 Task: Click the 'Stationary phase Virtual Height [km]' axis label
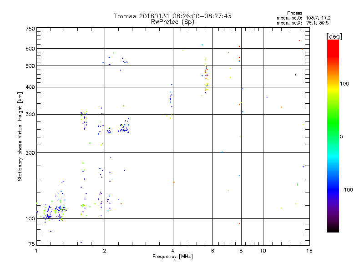(20, 136)
